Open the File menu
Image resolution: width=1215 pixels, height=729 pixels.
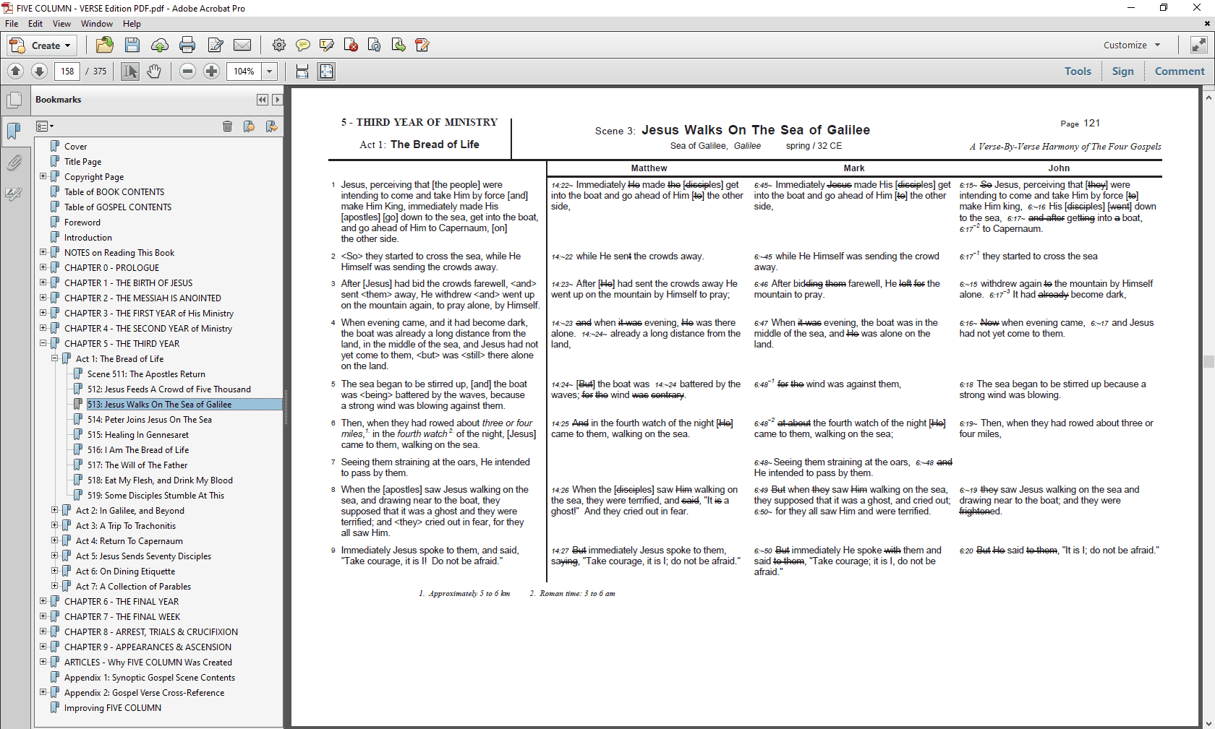click(12, 24)
